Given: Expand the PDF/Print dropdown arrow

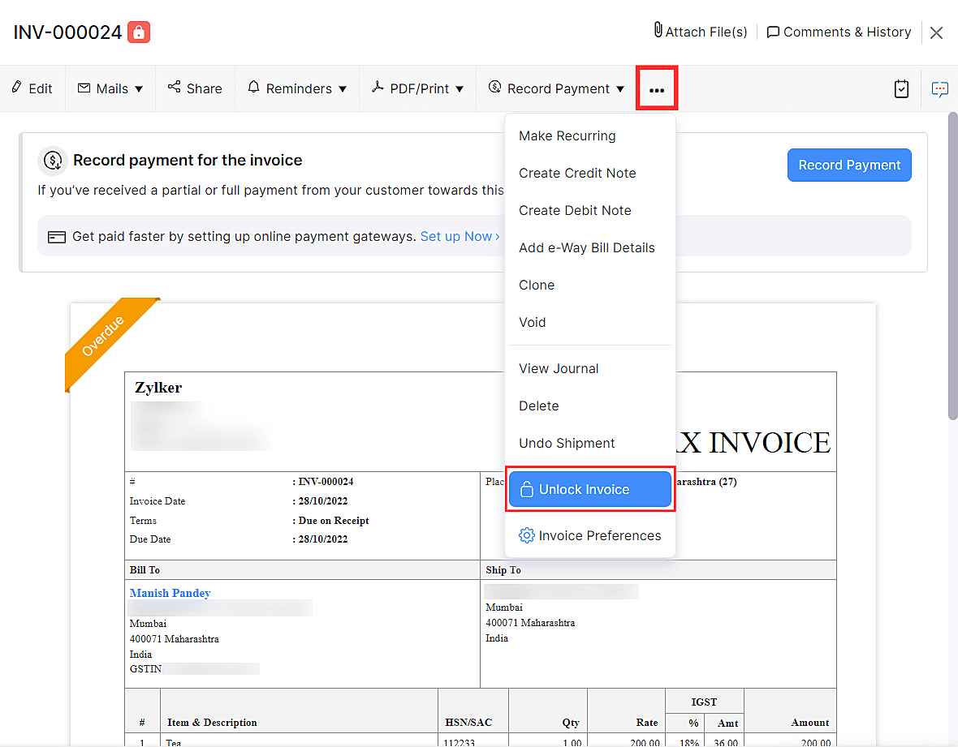Looking at the screenshot, I should (x=459, y=88).
